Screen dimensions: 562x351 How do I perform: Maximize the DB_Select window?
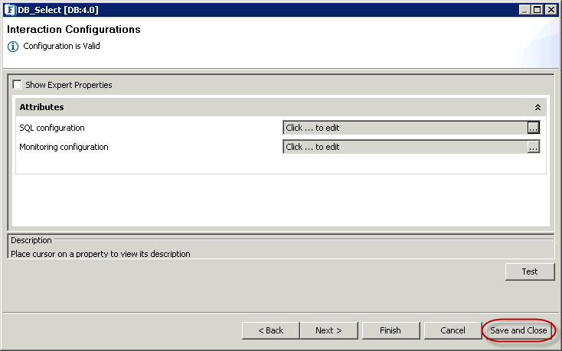pos(537,10)
